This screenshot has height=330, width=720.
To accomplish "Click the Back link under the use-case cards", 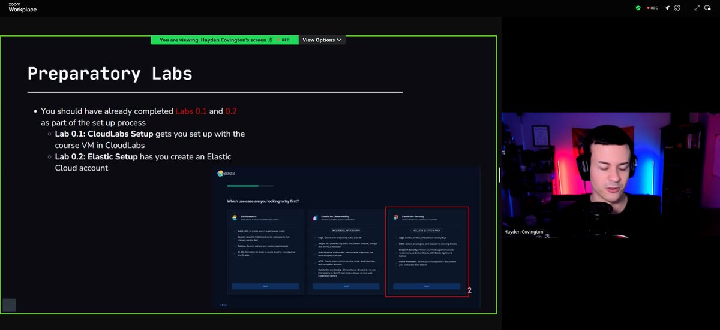I will point(223,305).
